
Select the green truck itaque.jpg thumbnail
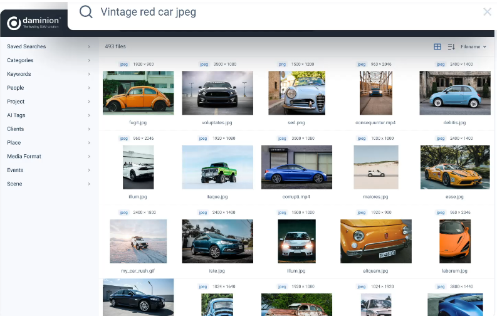point(217,167)
